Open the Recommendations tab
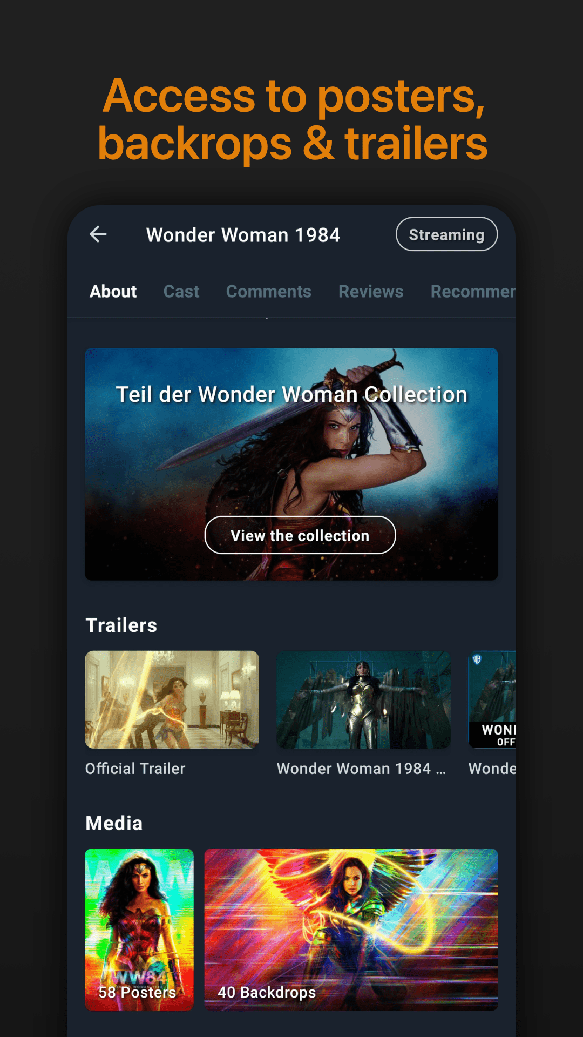This screenshot has width=583, height=1037. (473, 292)
